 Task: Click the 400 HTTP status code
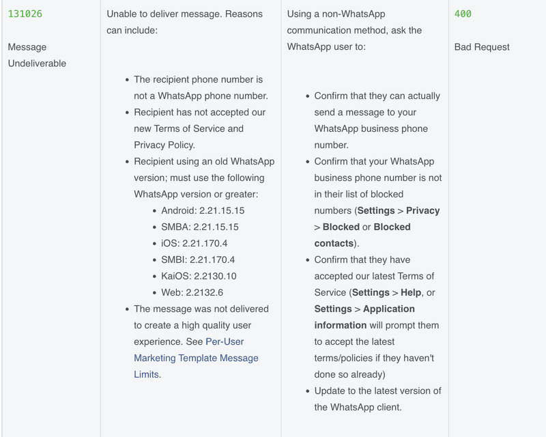pyautogui.click(x=463, y=14)
